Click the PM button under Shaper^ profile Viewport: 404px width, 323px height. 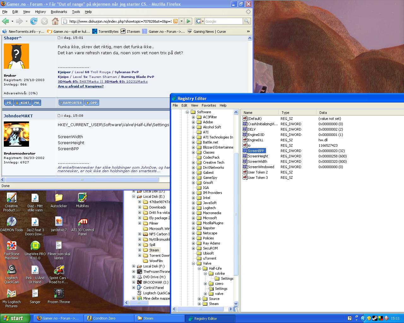coord(37,103)
